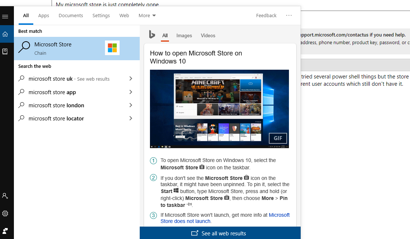The width and height of the screenshot is (410, 239).
Task: Open the Notebook icon in the sidebar
Action: click(5, 51)
